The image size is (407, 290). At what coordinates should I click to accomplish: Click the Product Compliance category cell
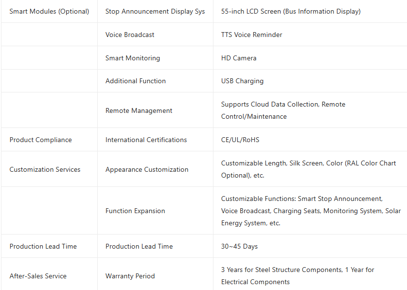click(x=40, y=140)
